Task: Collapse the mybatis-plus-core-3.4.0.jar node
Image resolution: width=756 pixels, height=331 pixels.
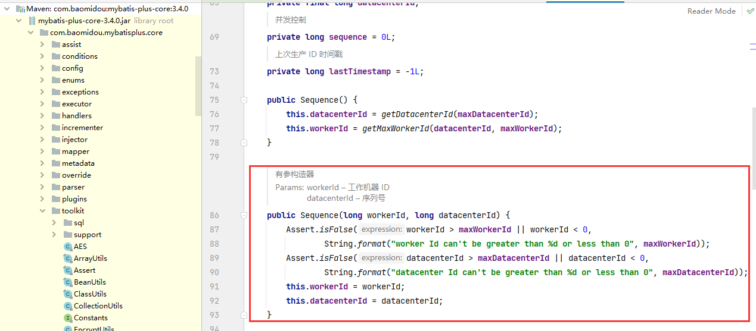Action: [x=18, y=21]
